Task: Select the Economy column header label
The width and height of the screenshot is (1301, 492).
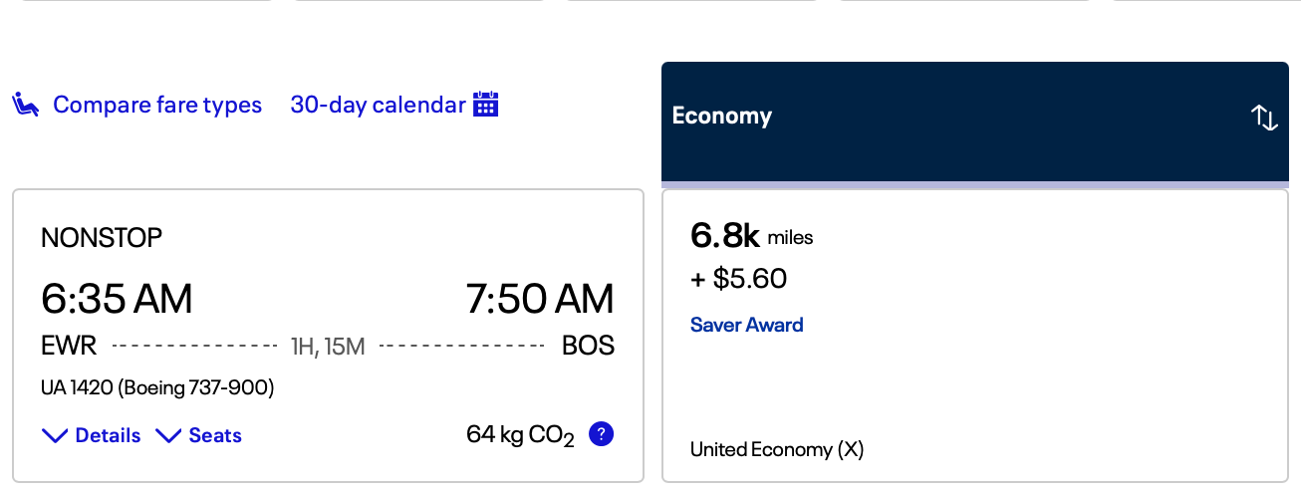Action: tap(722, 116)
